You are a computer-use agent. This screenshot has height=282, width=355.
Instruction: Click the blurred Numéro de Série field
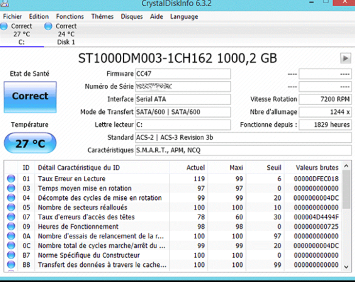183,87
